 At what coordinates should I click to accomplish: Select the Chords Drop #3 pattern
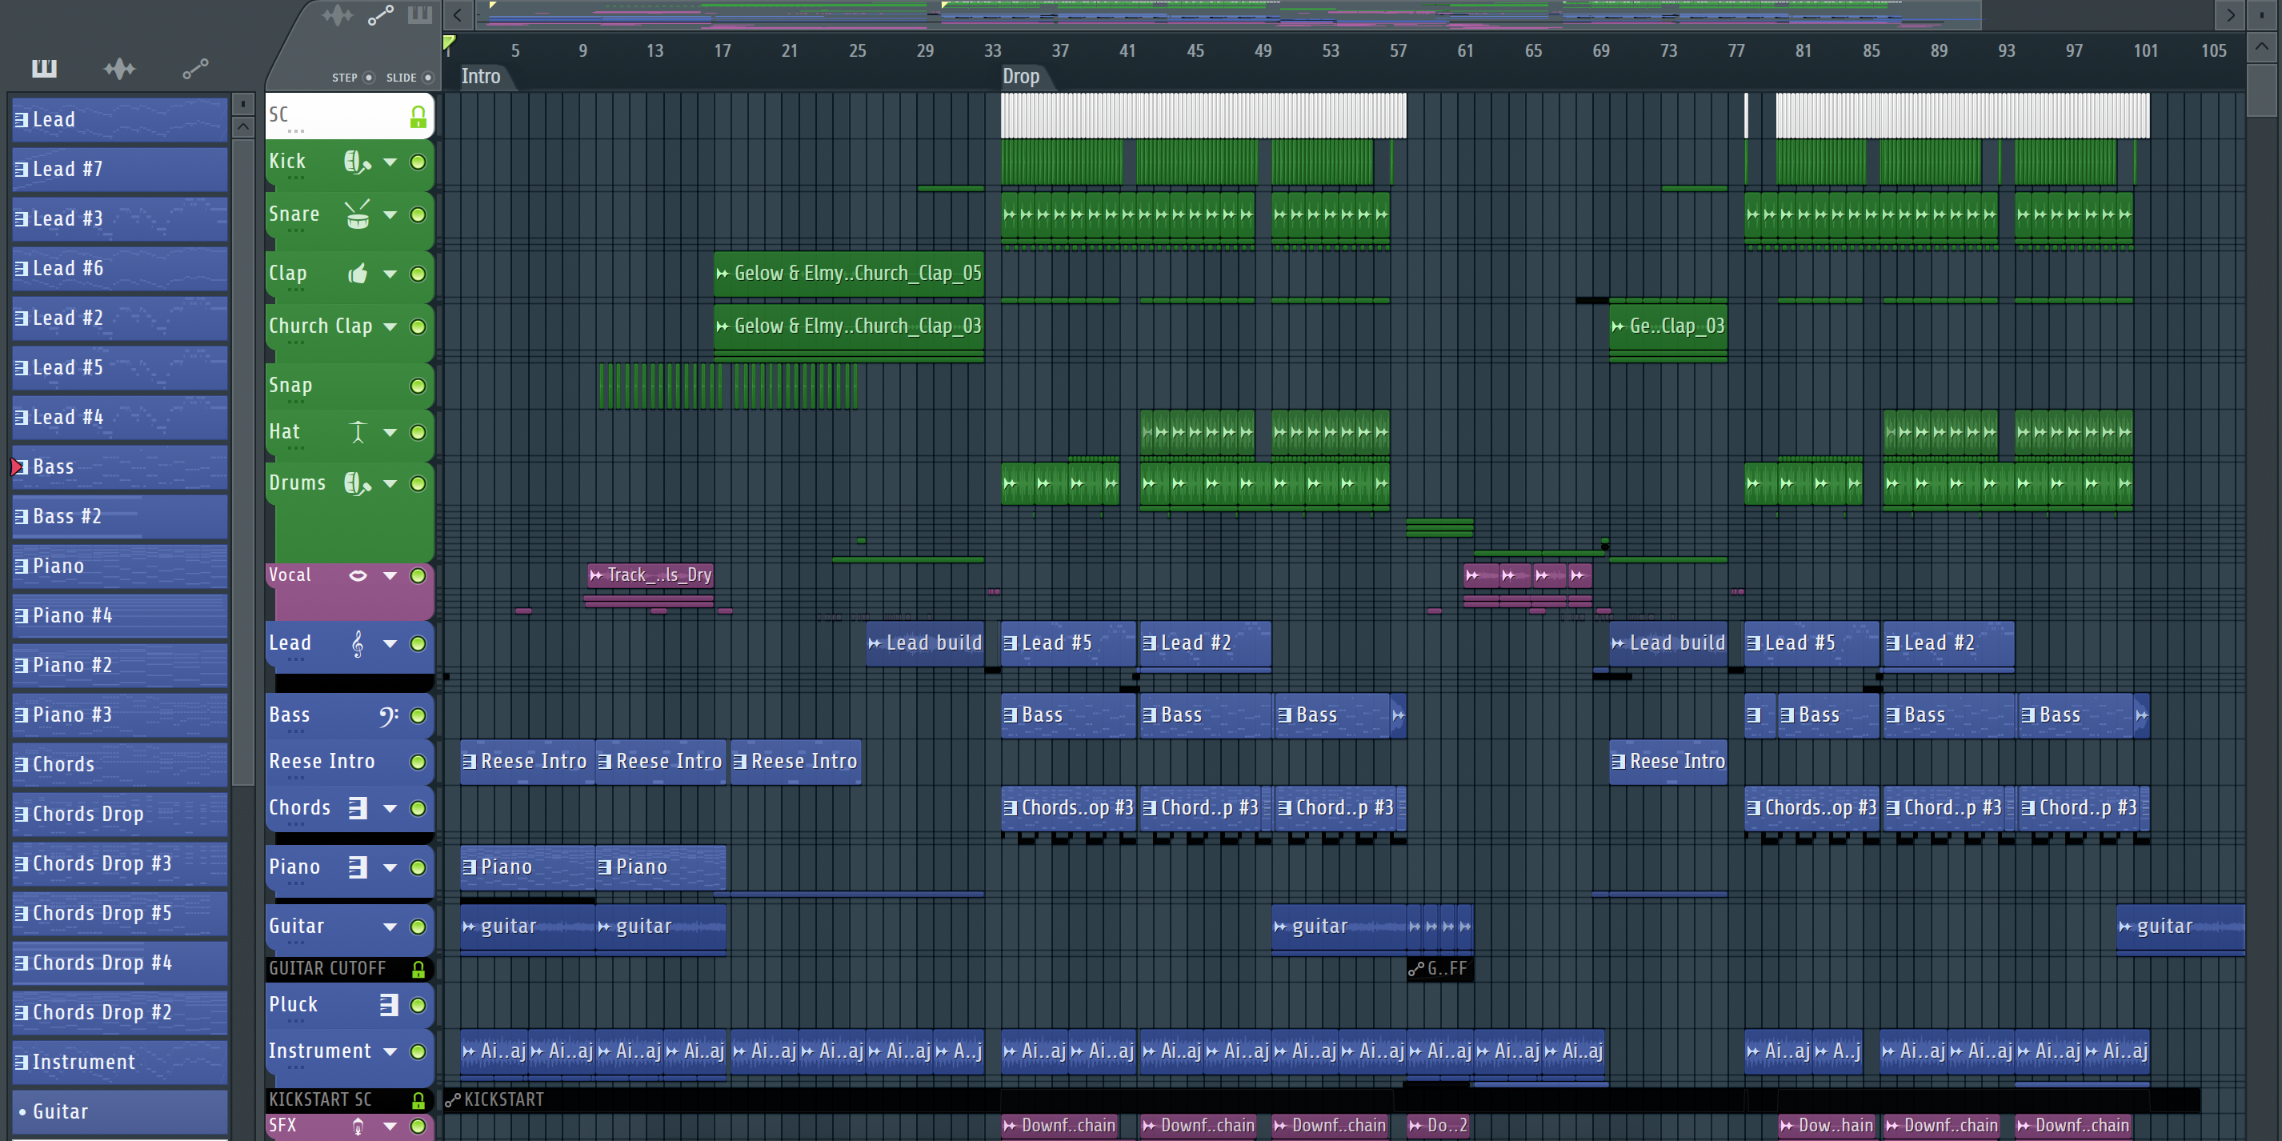coord(119,863)
